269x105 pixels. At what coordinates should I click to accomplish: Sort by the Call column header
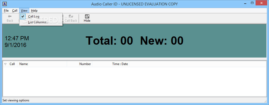click(10, 64)
